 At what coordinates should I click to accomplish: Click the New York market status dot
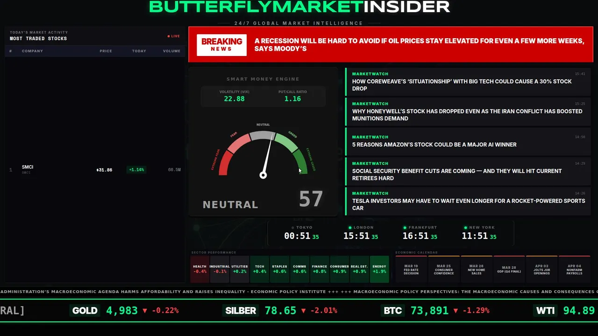(466, 228)
